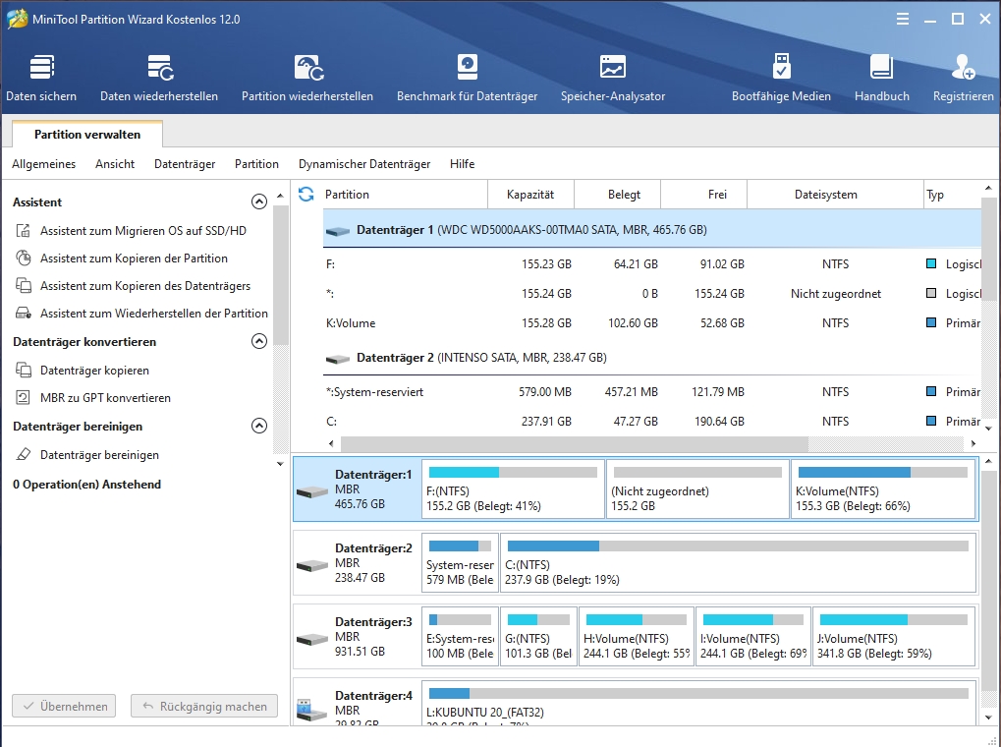
Task: Select the F: partition row
Action: pos(652,264)
